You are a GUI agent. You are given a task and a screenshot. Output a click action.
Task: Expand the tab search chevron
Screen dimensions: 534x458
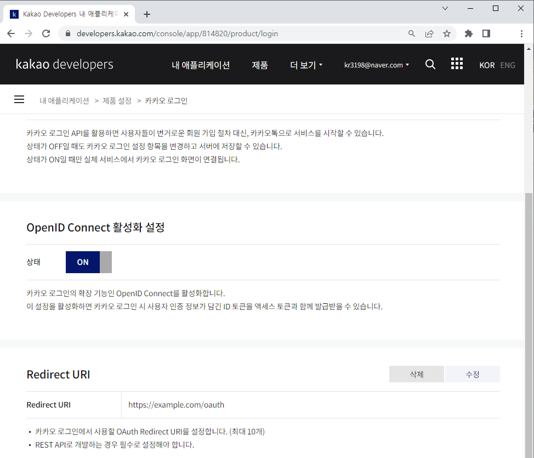(445, 8)
